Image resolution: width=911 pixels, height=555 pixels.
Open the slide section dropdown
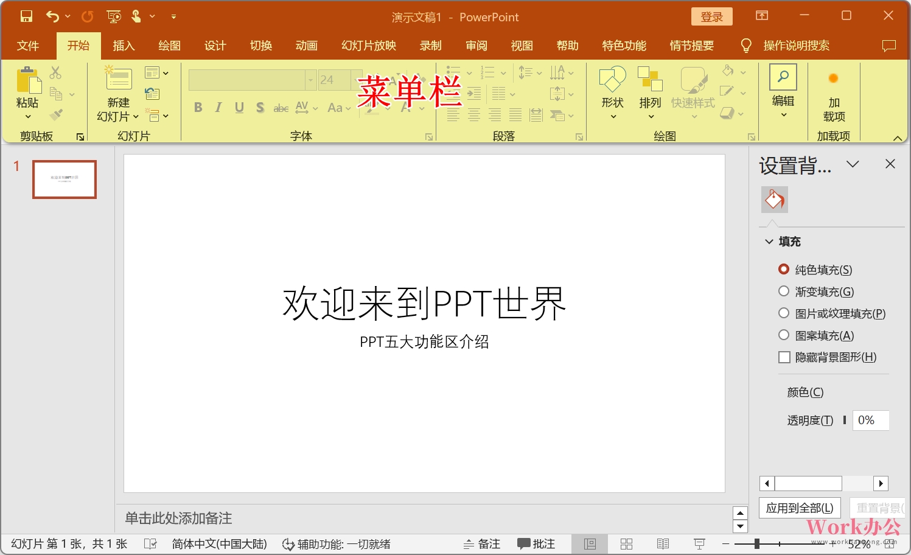tap(157, 115)
